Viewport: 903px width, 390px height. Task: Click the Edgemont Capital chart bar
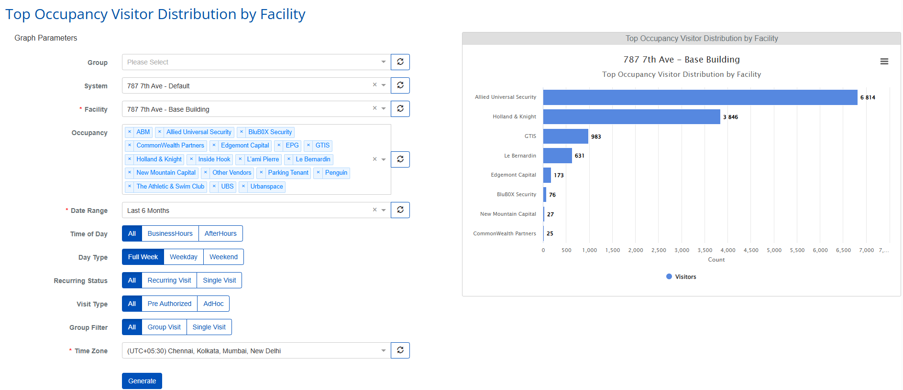tap(547, 175)
